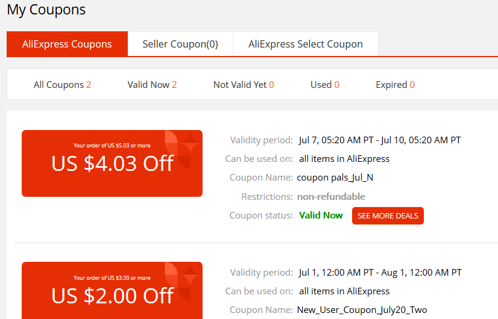Select the US $2.00 Off coupon card
498x319 pixels.
pyautogui.click(x=112, y=291)
